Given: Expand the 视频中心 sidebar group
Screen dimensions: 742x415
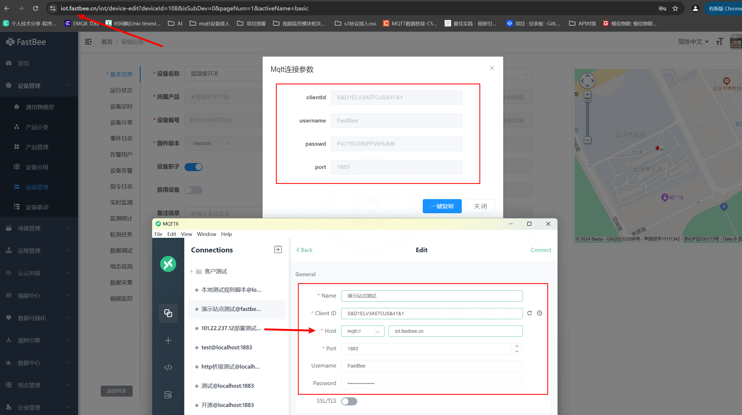Looking at the screenshot, I should [x=39, y=295].
